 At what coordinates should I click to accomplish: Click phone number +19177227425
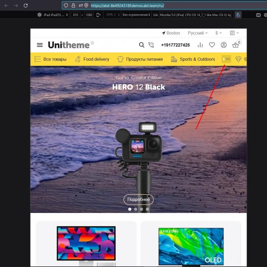point(175,45)
